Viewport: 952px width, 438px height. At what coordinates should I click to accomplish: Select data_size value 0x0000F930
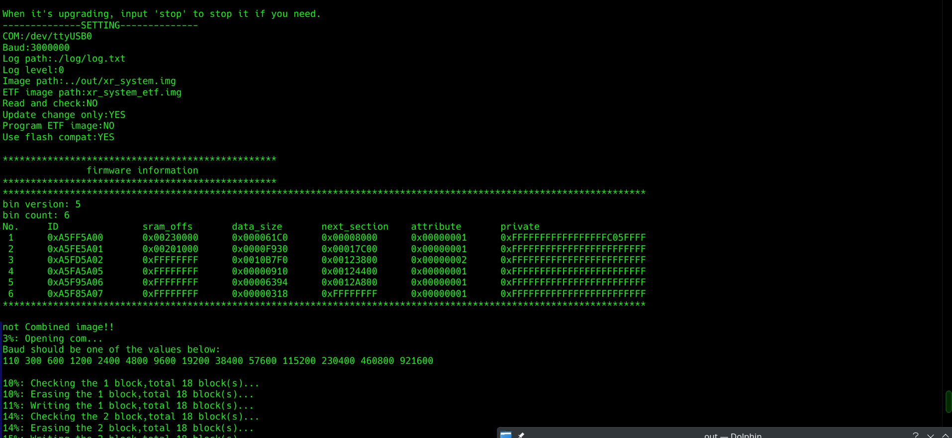(260, 249)
